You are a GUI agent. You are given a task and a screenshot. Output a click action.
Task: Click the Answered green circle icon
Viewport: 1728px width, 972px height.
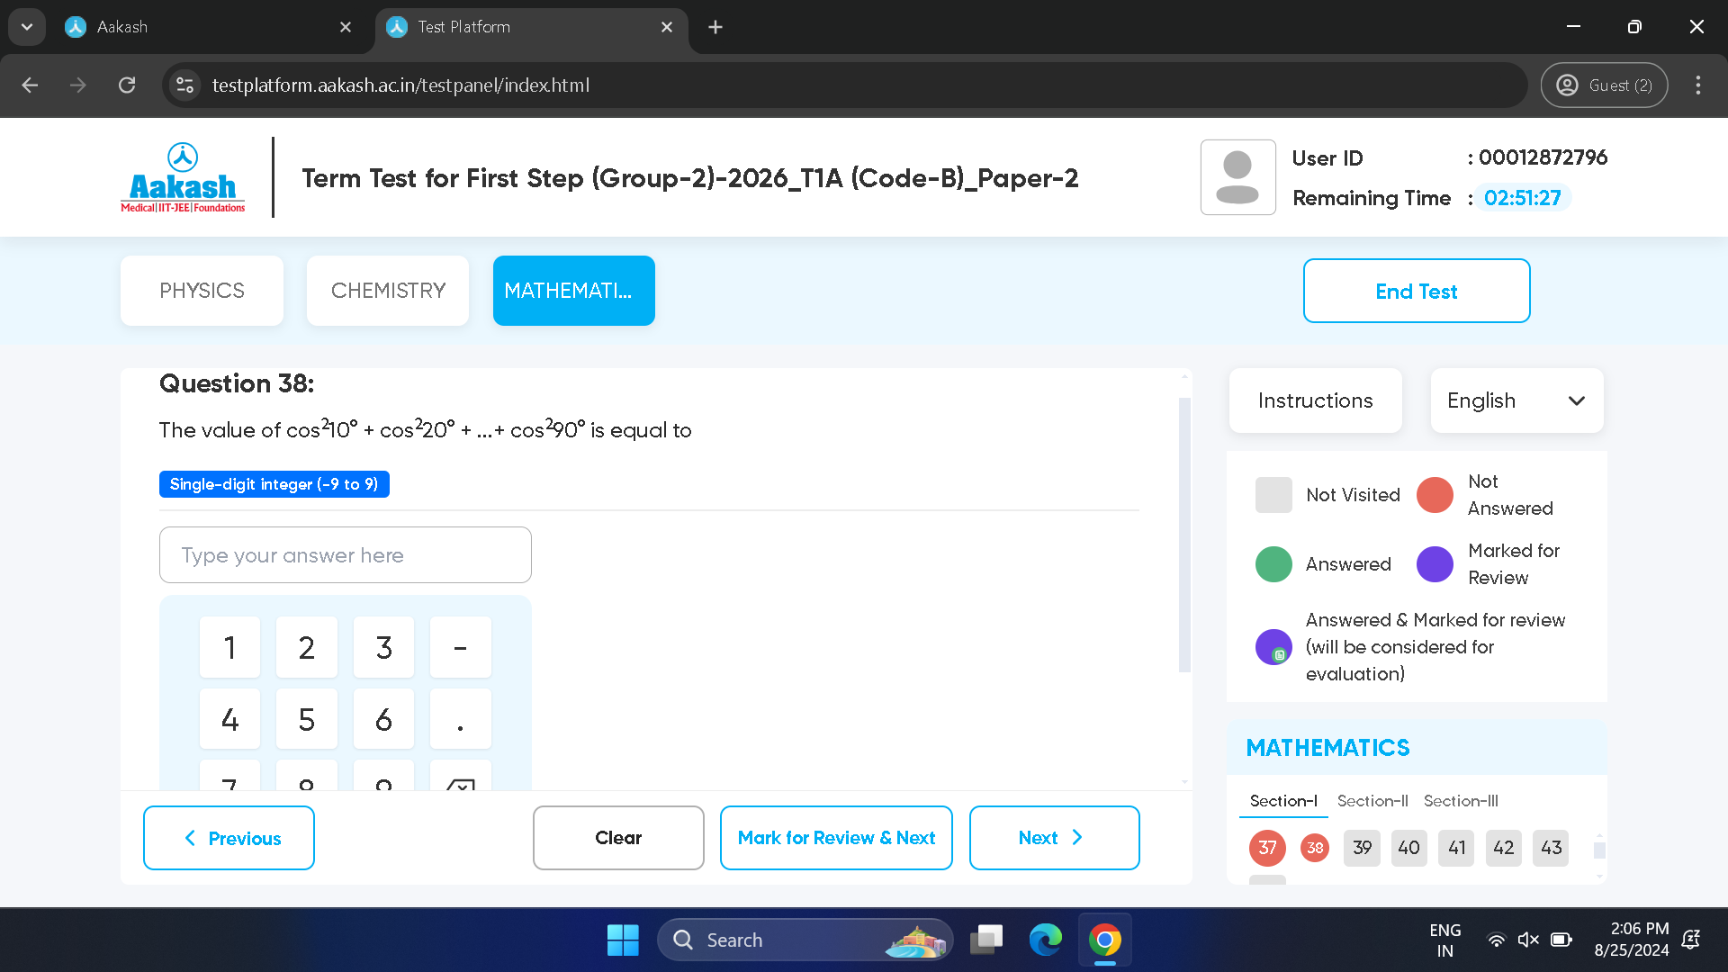click(1274, 563)
